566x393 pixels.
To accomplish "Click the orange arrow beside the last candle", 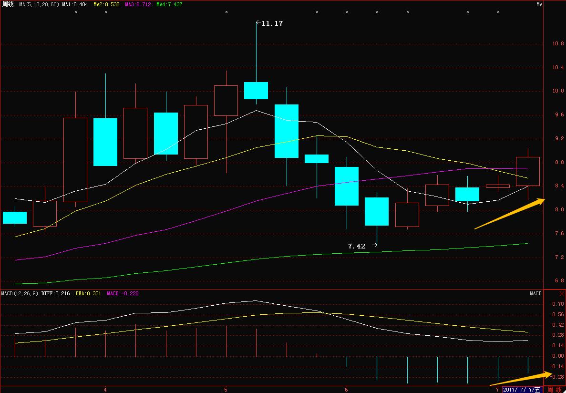I will (509, 215).
